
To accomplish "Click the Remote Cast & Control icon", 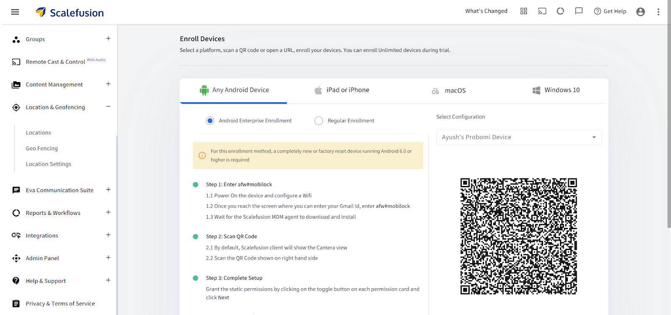I will 16,62.
